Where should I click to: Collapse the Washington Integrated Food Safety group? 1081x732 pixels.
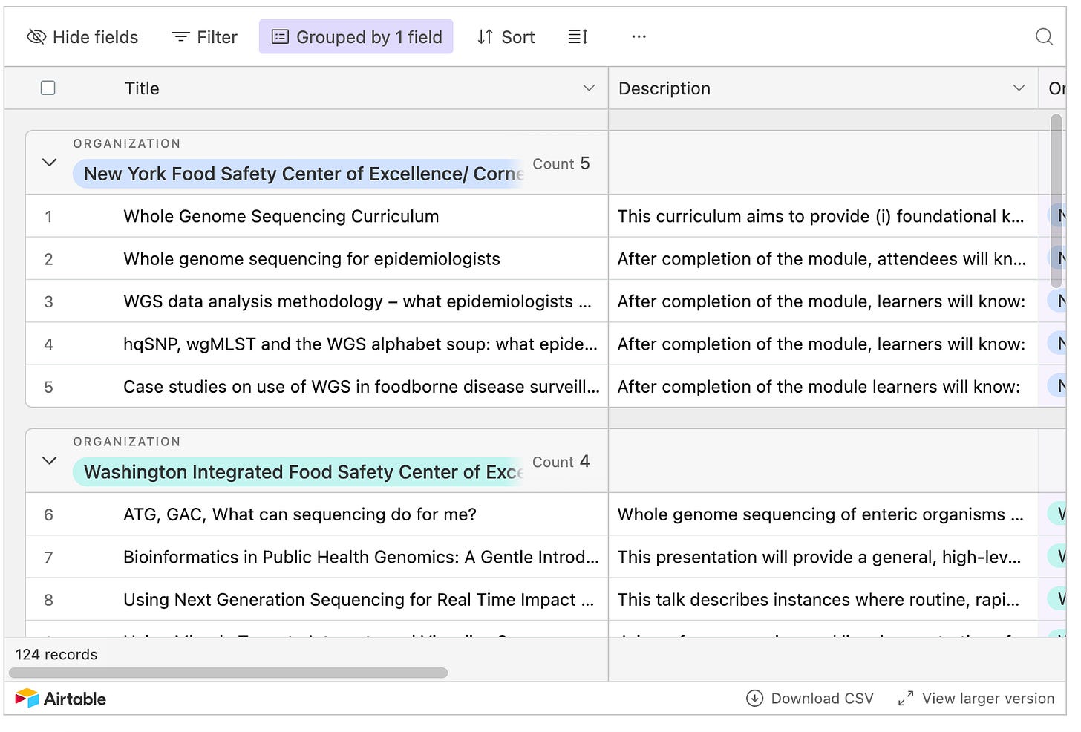pyautogui.click(x=50, y=460)
